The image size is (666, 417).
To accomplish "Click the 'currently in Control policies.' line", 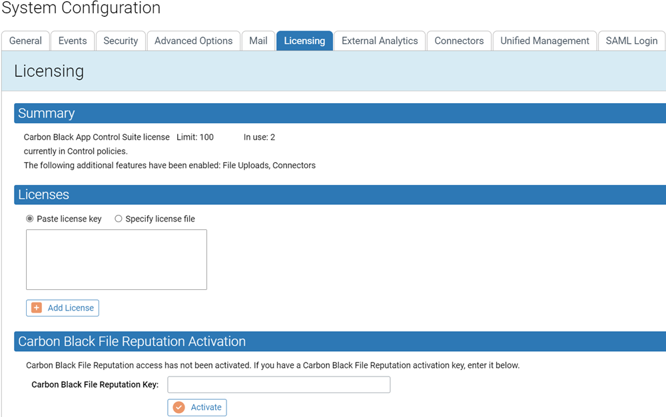I will 76,151.
